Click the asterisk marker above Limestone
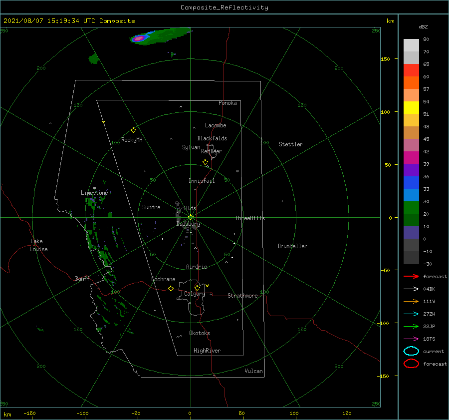449x420 pixels. [94, 188]
